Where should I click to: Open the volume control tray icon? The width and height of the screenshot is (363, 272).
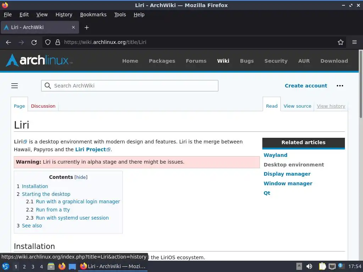click(309, 266)
